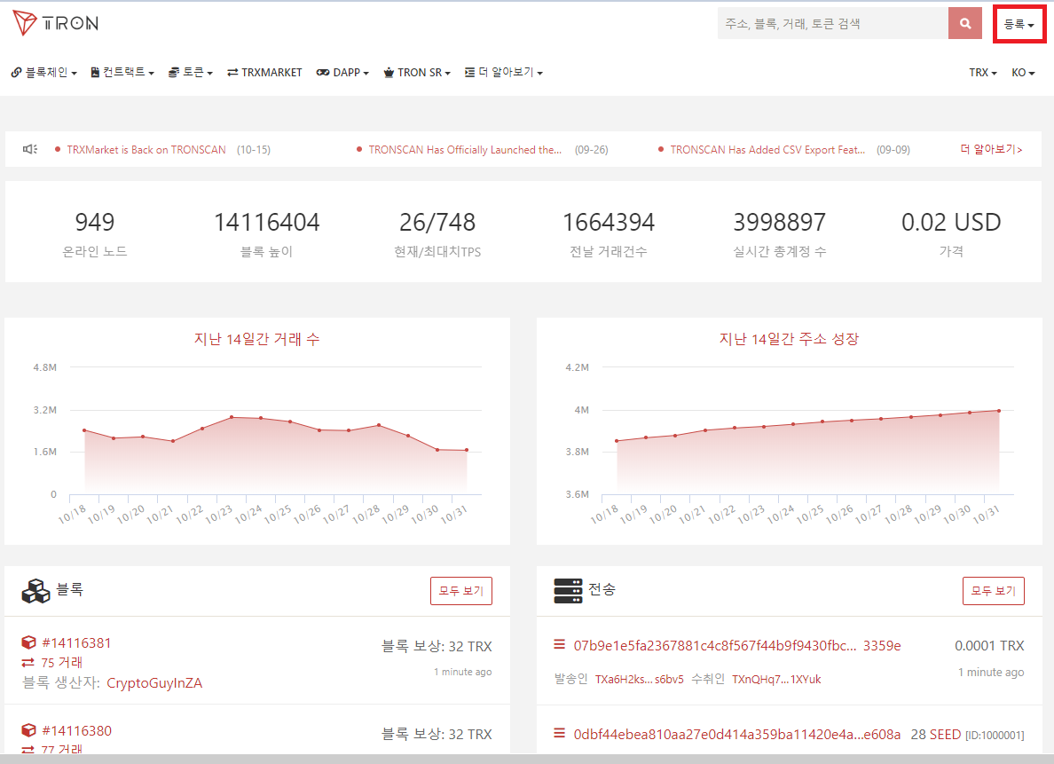The width and height of the screenshot is (1054, 764).
Task: Click 더 알아보기> announcements link
Action: pos(992,149)
